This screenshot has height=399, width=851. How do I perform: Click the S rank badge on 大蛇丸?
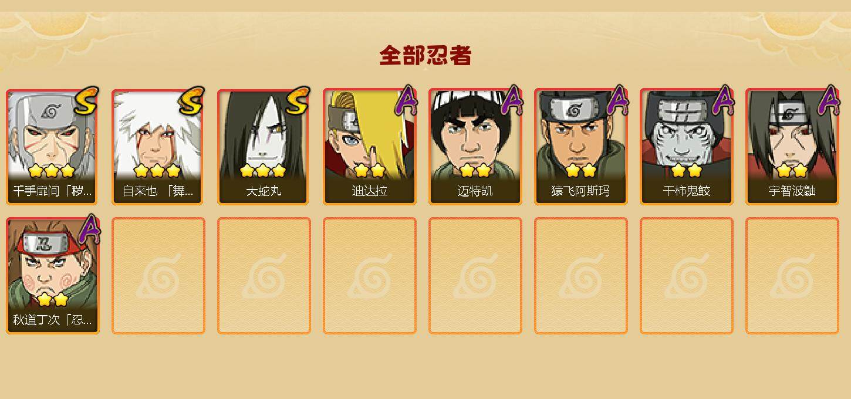pos(298,101)
